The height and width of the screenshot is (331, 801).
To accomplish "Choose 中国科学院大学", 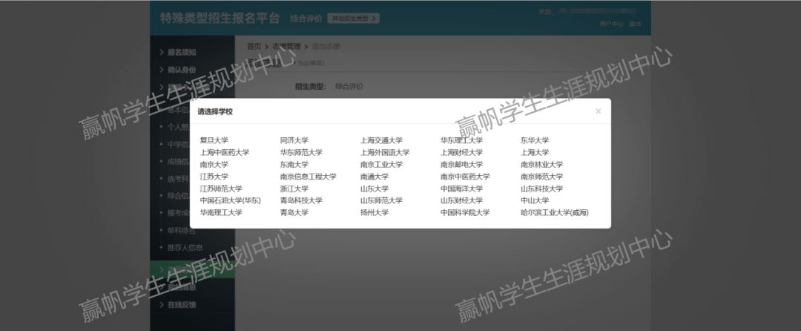I will (x=465, y=212).
